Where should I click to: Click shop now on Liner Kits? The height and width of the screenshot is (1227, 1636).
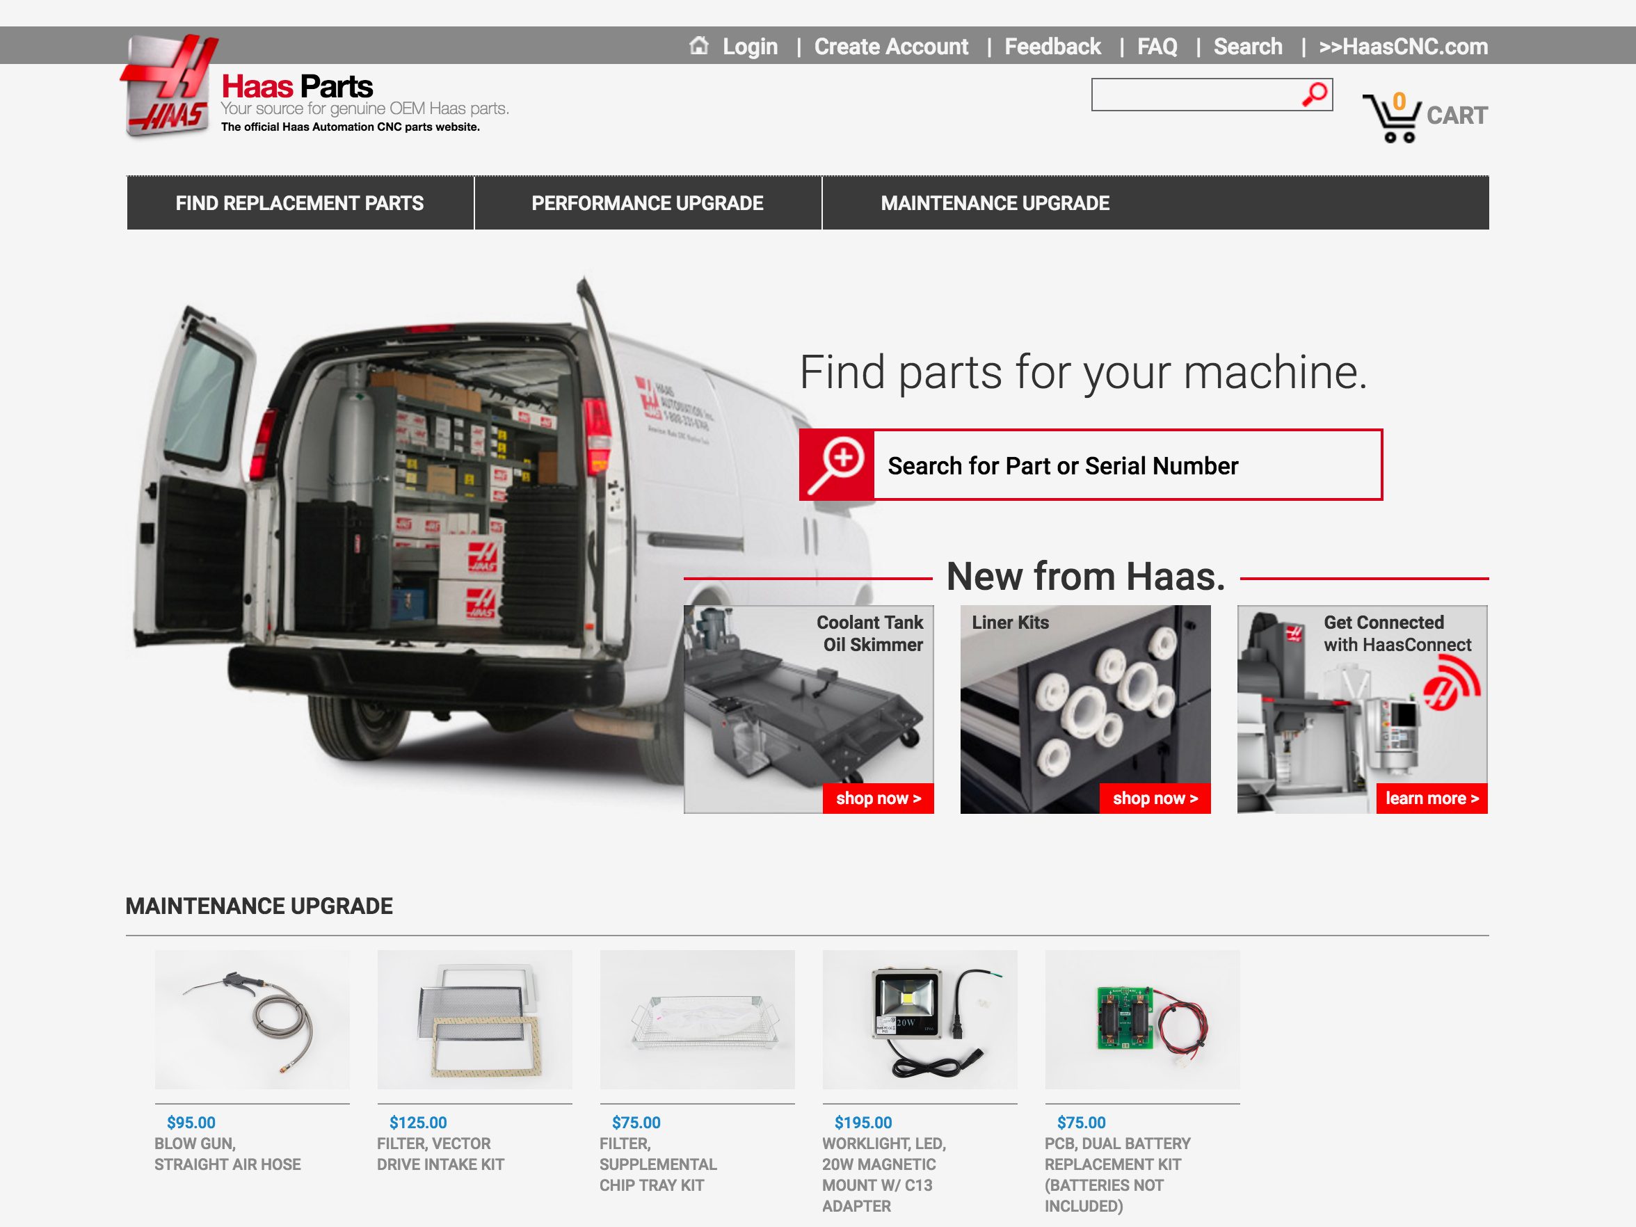(1155, 799)
